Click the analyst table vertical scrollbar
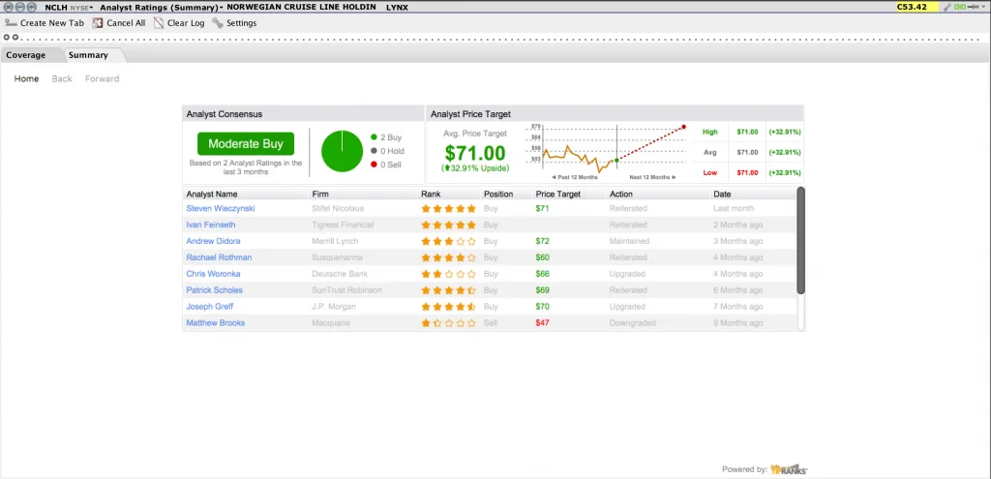 click(800, 240)
